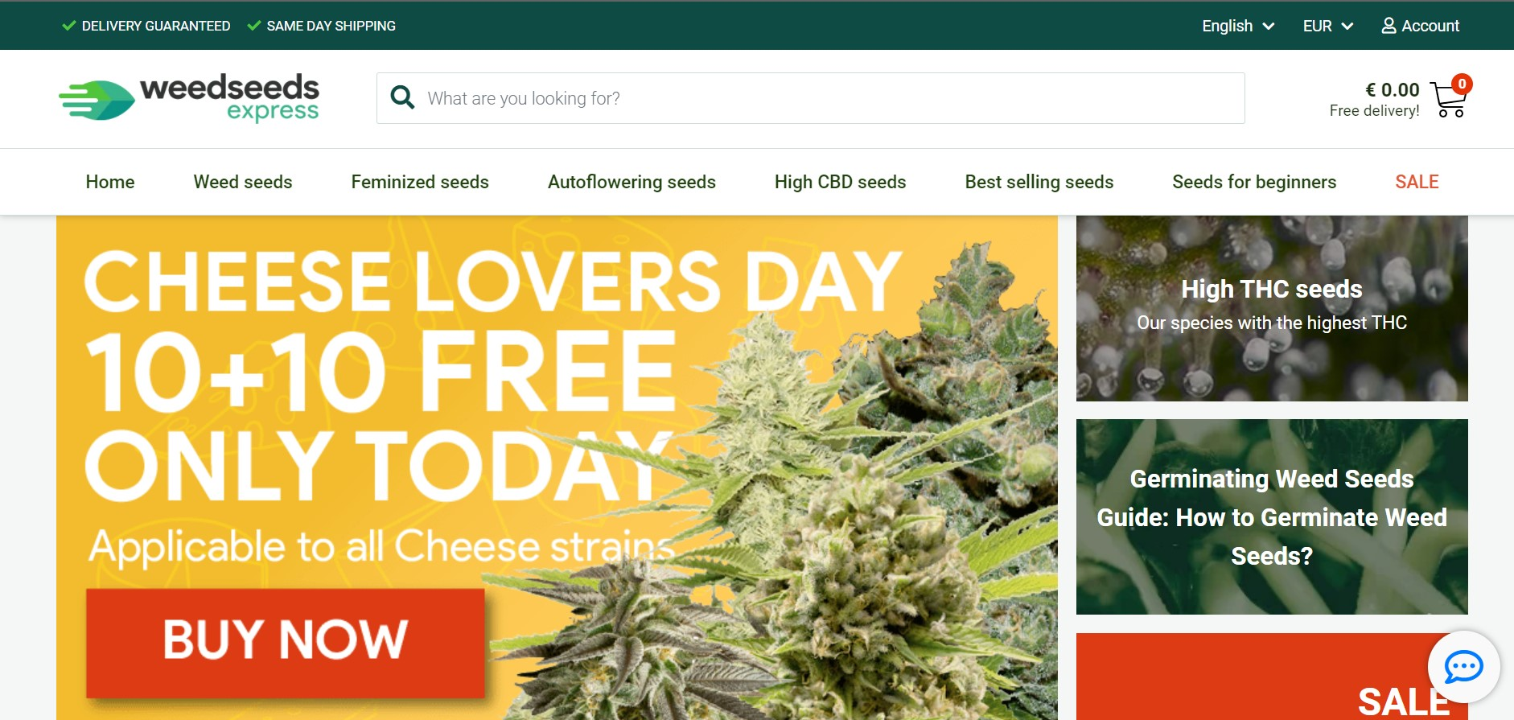The height and width of the screenshot is (720, 1514).
Task: Click the cart item count badge
Action: click(1462, 84)
